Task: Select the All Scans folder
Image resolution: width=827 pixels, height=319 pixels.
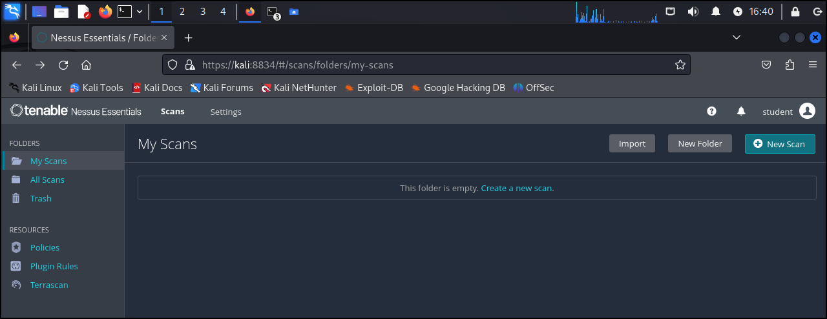Action: click(62, 180)
